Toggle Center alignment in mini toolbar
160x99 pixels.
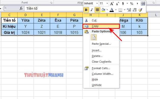(97, 10)
